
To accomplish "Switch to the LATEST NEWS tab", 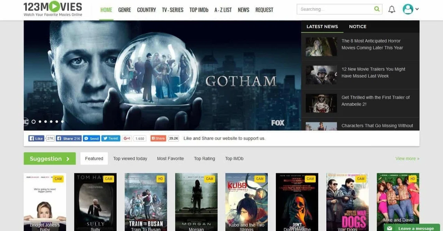I will 322,27.
